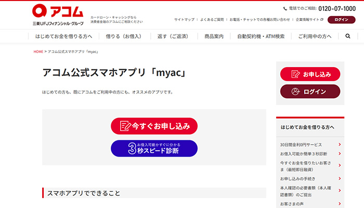Follow the よくあるご質問 link
The height and width of the screenshot is (208, 364).
[x=212, y=20]
